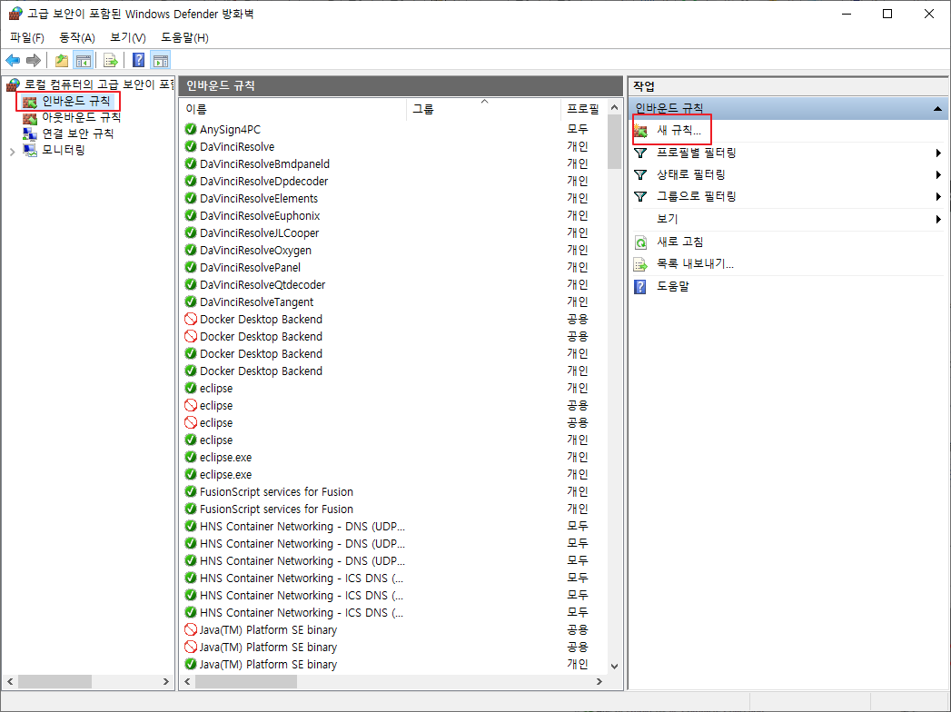The width and height of the screenshot is (951, 712).
Task: Click the green check icon of the DaVinciResolveEuphonix rule
Action: (191, 215)
